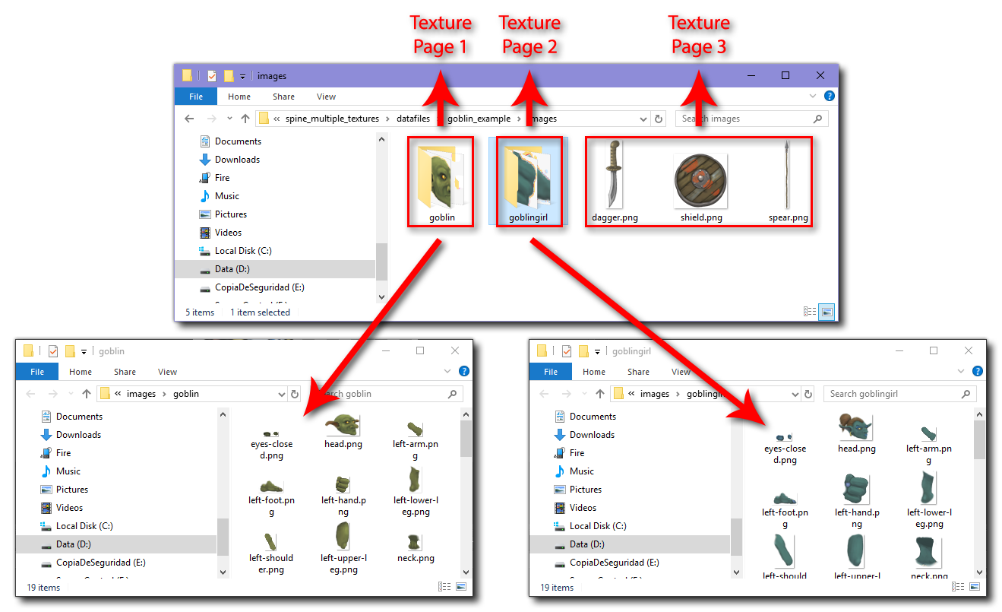Select left-arm.png in the goblingirl window

(x=929, y=445)
